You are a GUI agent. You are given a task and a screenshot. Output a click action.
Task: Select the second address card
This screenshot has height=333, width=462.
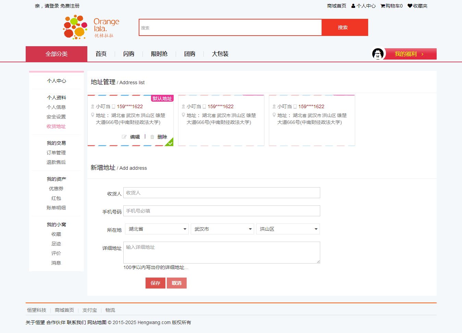coord(221,120)
